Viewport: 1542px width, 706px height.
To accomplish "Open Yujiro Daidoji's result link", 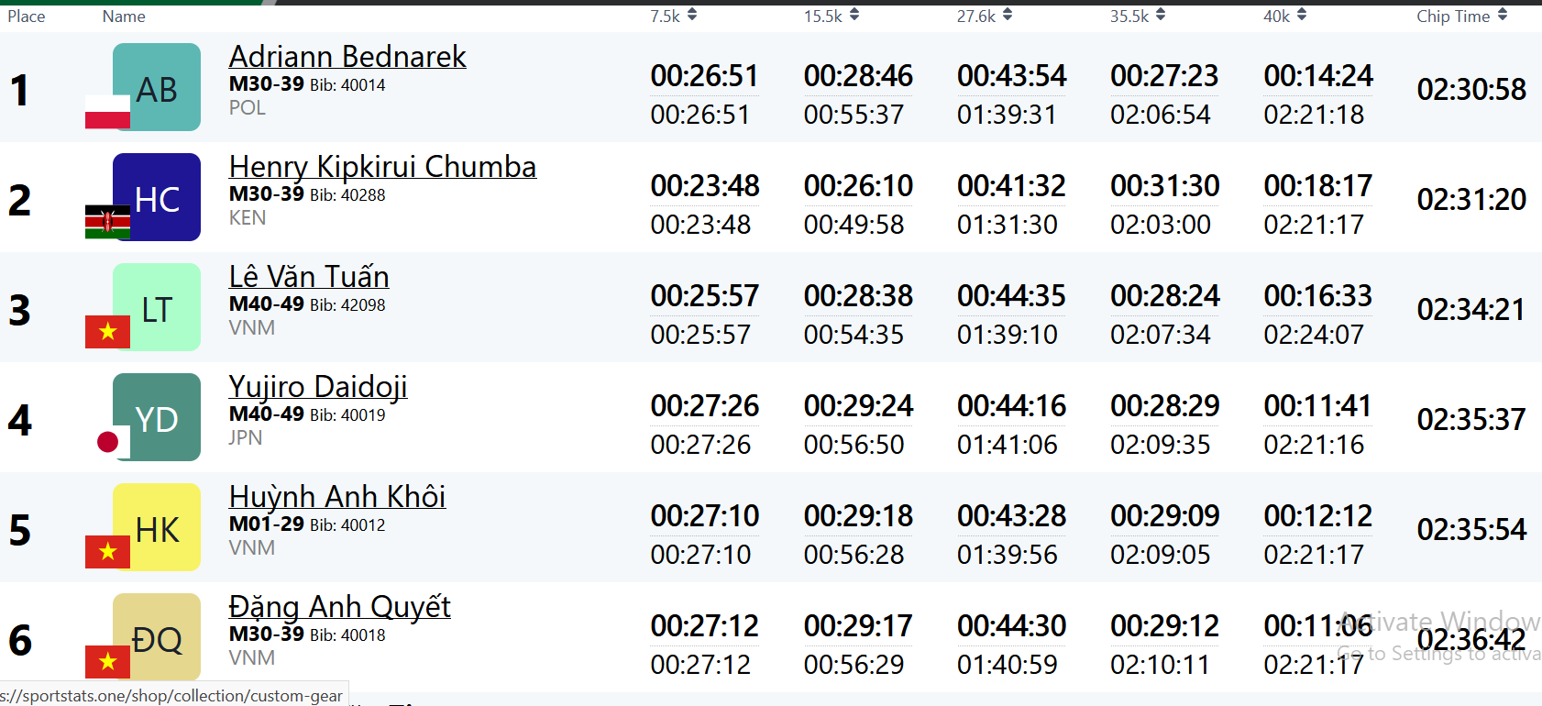I will 318,387.
